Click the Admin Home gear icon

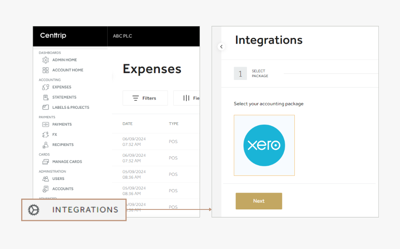(x=46, y=60)
